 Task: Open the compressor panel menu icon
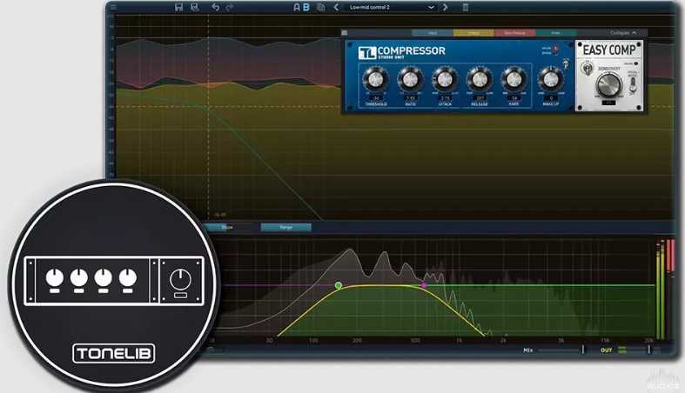pos(345,33)
